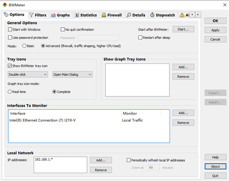Switch to the Statistics tab
This screenshot has height=181, width=229.
coord(86,15)
